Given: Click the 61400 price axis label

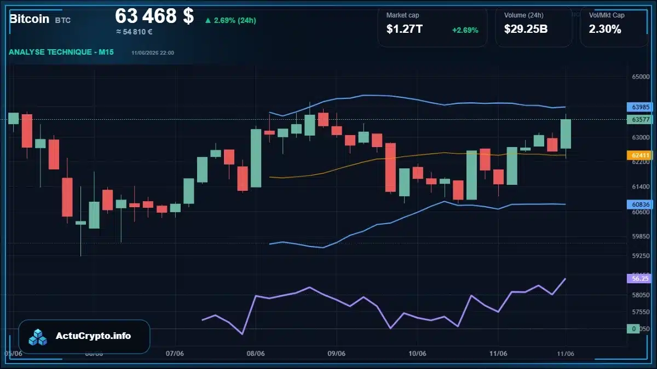Looking at the screenshot, I should click(x=641, y=187).
